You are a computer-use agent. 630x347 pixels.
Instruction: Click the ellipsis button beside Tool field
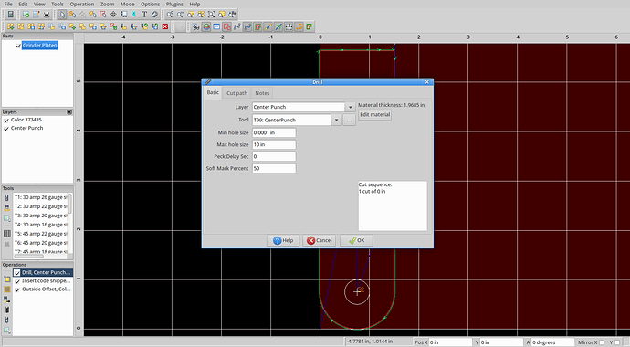point(349,121)
